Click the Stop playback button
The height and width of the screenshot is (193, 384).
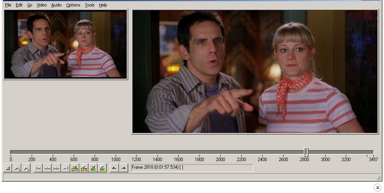tap(8, 168)
